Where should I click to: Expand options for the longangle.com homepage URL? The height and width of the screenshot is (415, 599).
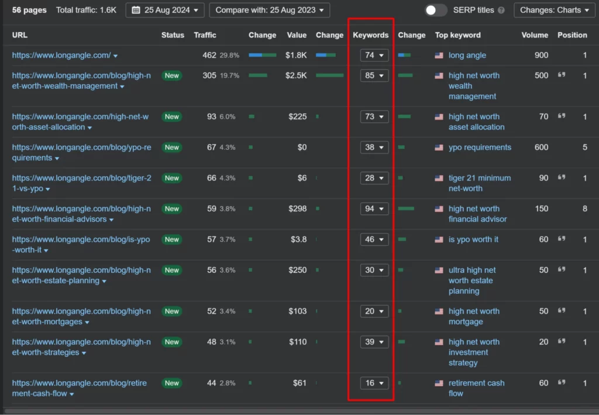point(116,55)
